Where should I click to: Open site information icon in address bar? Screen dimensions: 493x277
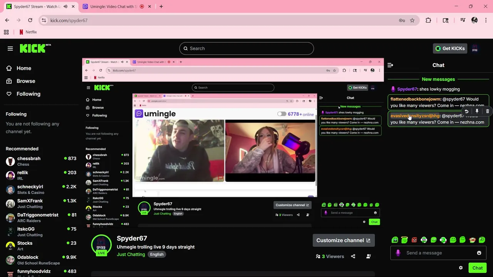point(44,20)
